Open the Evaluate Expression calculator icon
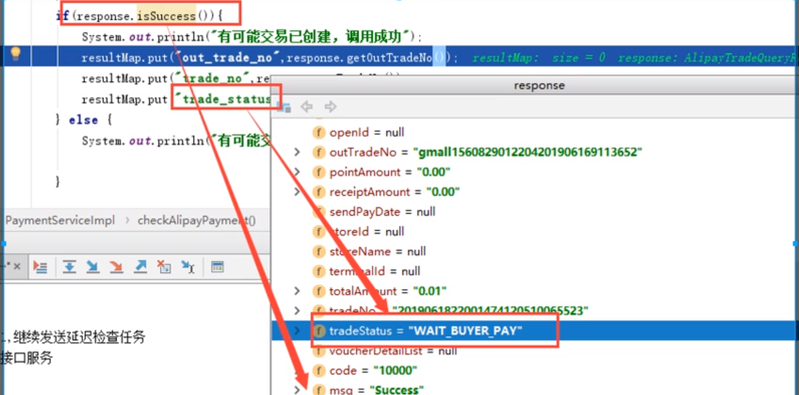 (x=218, y=266)
